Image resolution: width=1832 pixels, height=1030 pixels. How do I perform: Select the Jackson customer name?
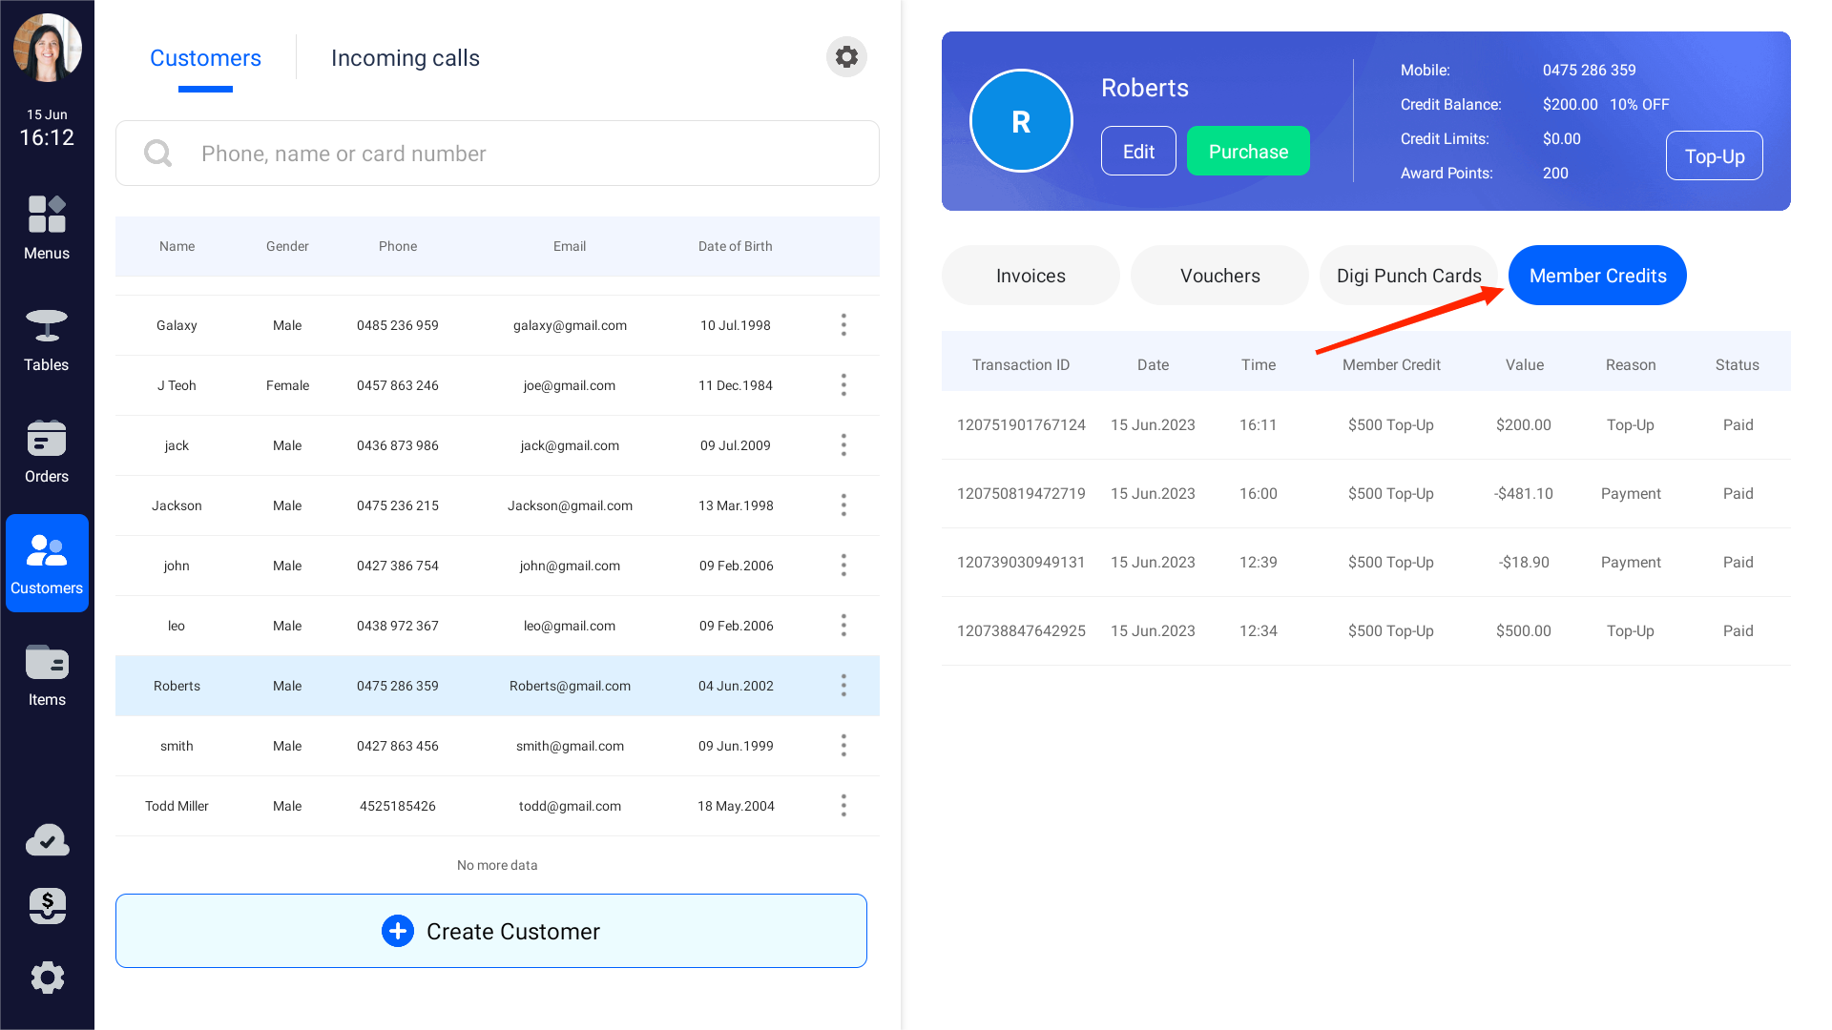click(x=177, y=505)
